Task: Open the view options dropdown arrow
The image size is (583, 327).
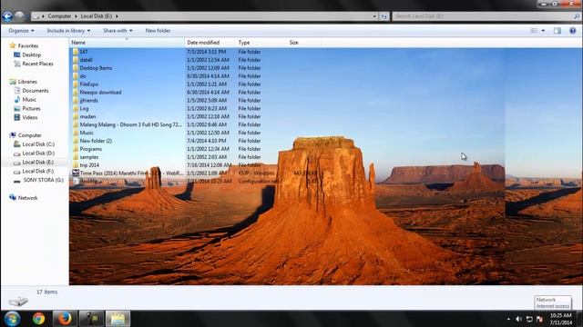Action: point(543,31)
